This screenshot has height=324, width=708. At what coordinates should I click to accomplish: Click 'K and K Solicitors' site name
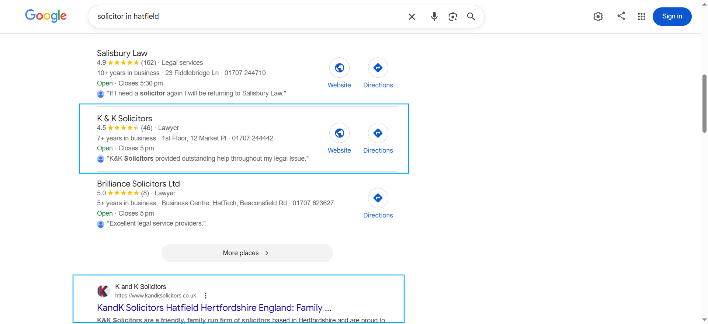(x=140, y=287)
